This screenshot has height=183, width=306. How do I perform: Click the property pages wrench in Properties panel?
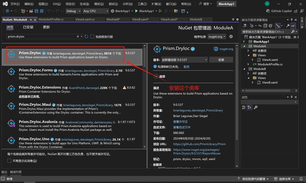coord(256,107)
